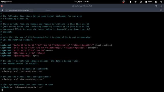
Task: Open tab history button at right
Action: click(161, 10)
